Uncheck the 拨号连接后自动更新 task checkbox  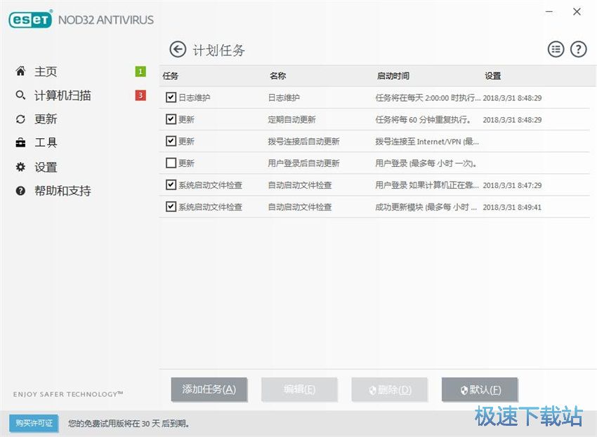coord(171,141)
